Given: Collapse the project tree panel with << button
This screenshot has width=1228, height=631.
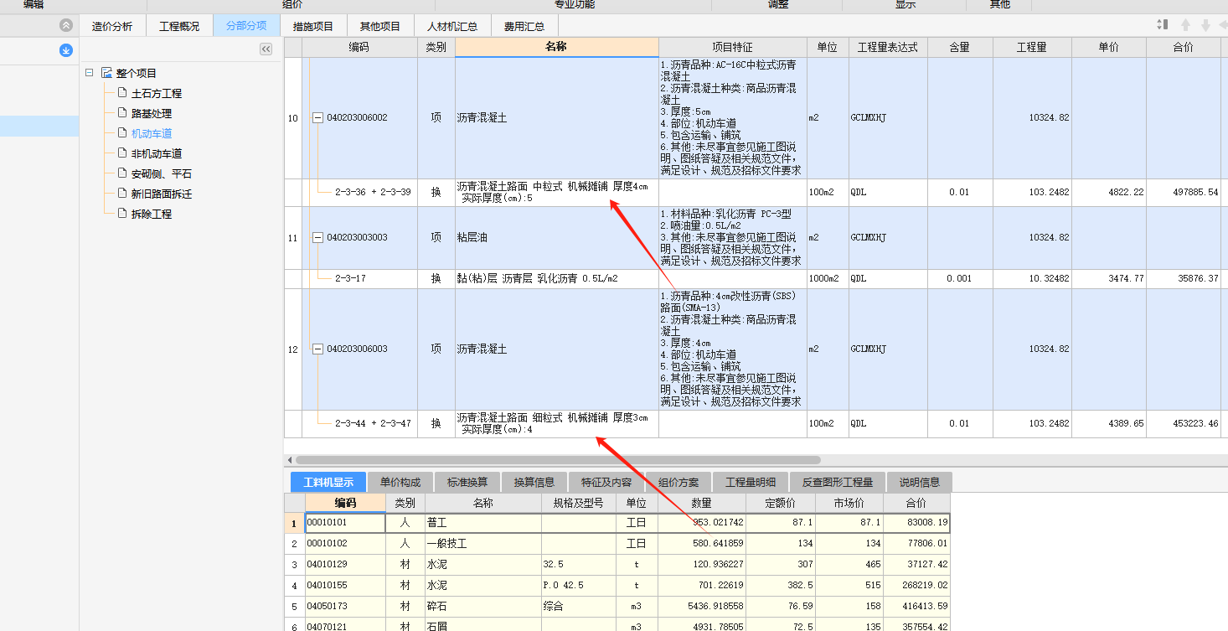Looking at the screenshot, I should [x=266, y=49].
